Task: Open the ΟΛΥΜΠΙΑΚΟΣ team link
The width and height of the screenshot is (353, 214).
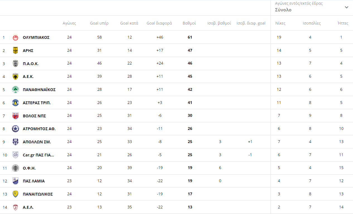Action: pos(36,37)
